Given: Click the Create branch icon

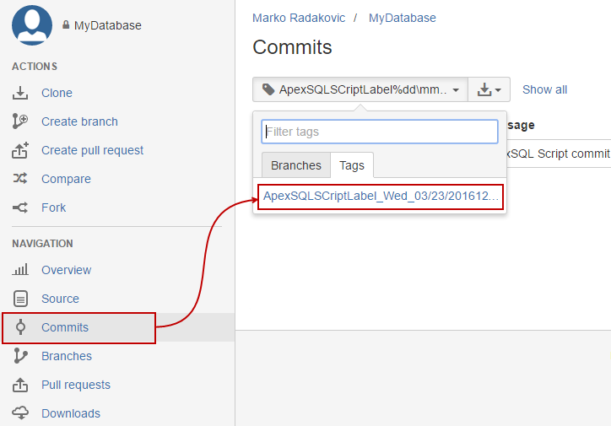Looking at the screenshot, I should tap(21, 121).
